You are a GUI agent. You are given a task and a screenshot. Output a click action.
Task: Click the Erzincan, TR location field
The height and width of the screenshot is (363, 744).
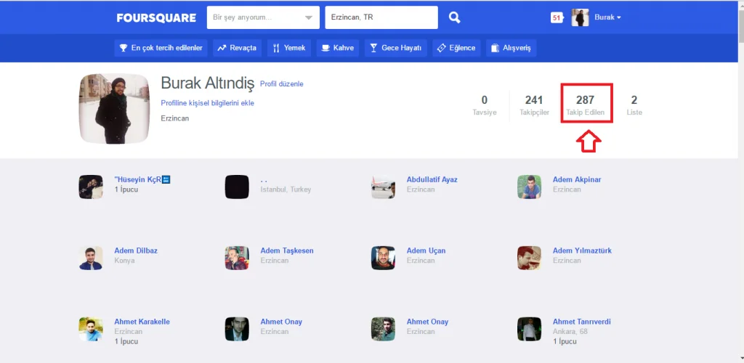pyautogui.click(x=381, y=17)
